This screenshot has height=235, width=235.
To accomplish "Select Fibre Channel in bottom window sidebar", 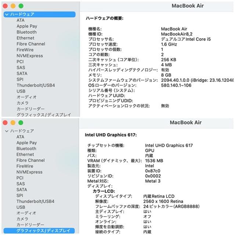I will [30, 160].
